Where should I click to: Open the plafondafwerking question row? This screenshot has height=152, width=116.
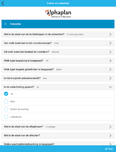point(58,144)
